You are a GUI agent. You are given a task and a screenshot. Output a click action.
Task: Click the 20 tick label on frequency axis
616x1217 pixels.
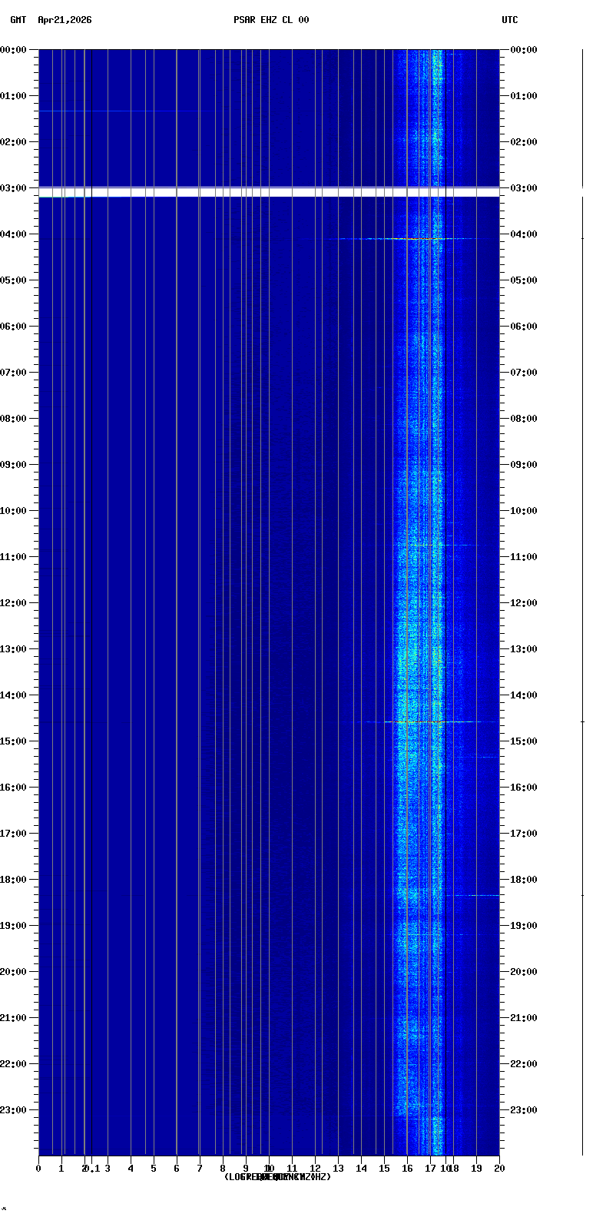click(x=499, y=1169)
